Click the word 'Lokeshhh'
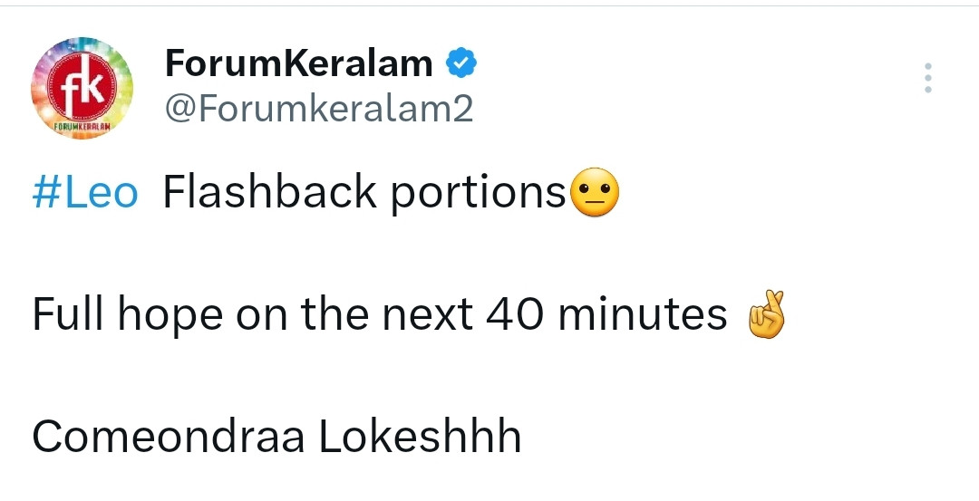This screenshot has width=979, height=501. point(420,438)
